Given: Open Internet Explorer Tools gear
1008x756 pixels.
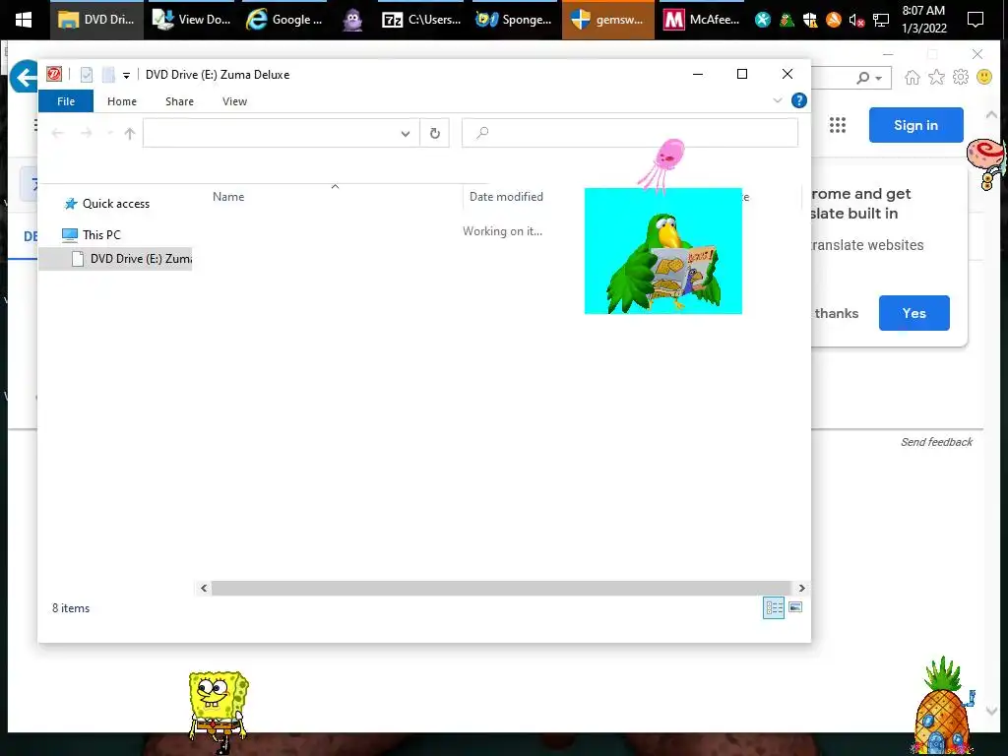Looking at the screenshot, I should (961, 78).
